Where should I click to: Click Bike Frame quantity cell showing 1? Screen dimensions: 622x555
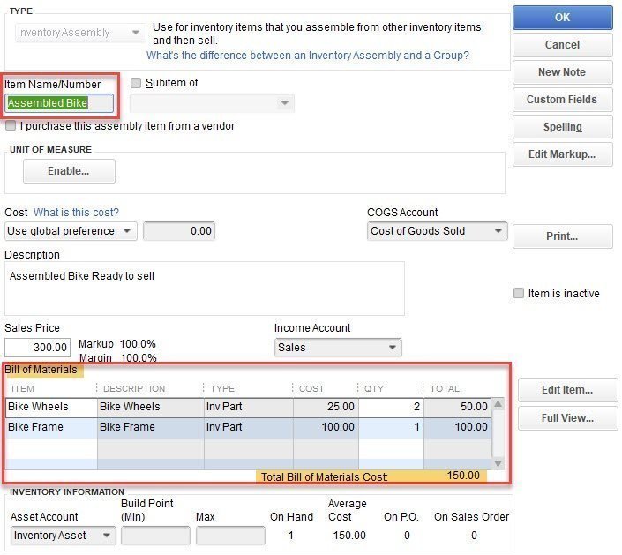coord(391,428)
